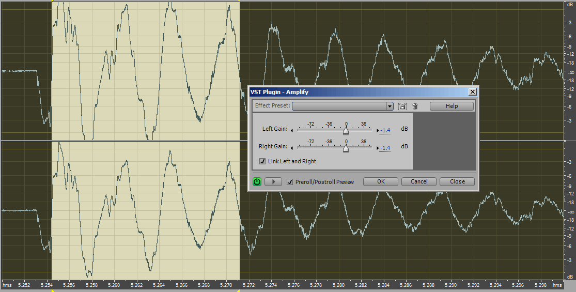The width and height of the screenshot is (576, 292).
Task: Click the Right Gain slider handle
Action: (x=346, y=149)
